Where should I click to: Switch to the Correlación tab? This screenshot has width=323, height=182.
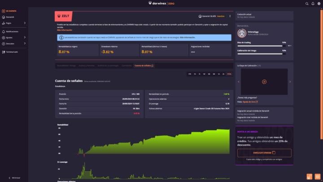coord(126,66)
